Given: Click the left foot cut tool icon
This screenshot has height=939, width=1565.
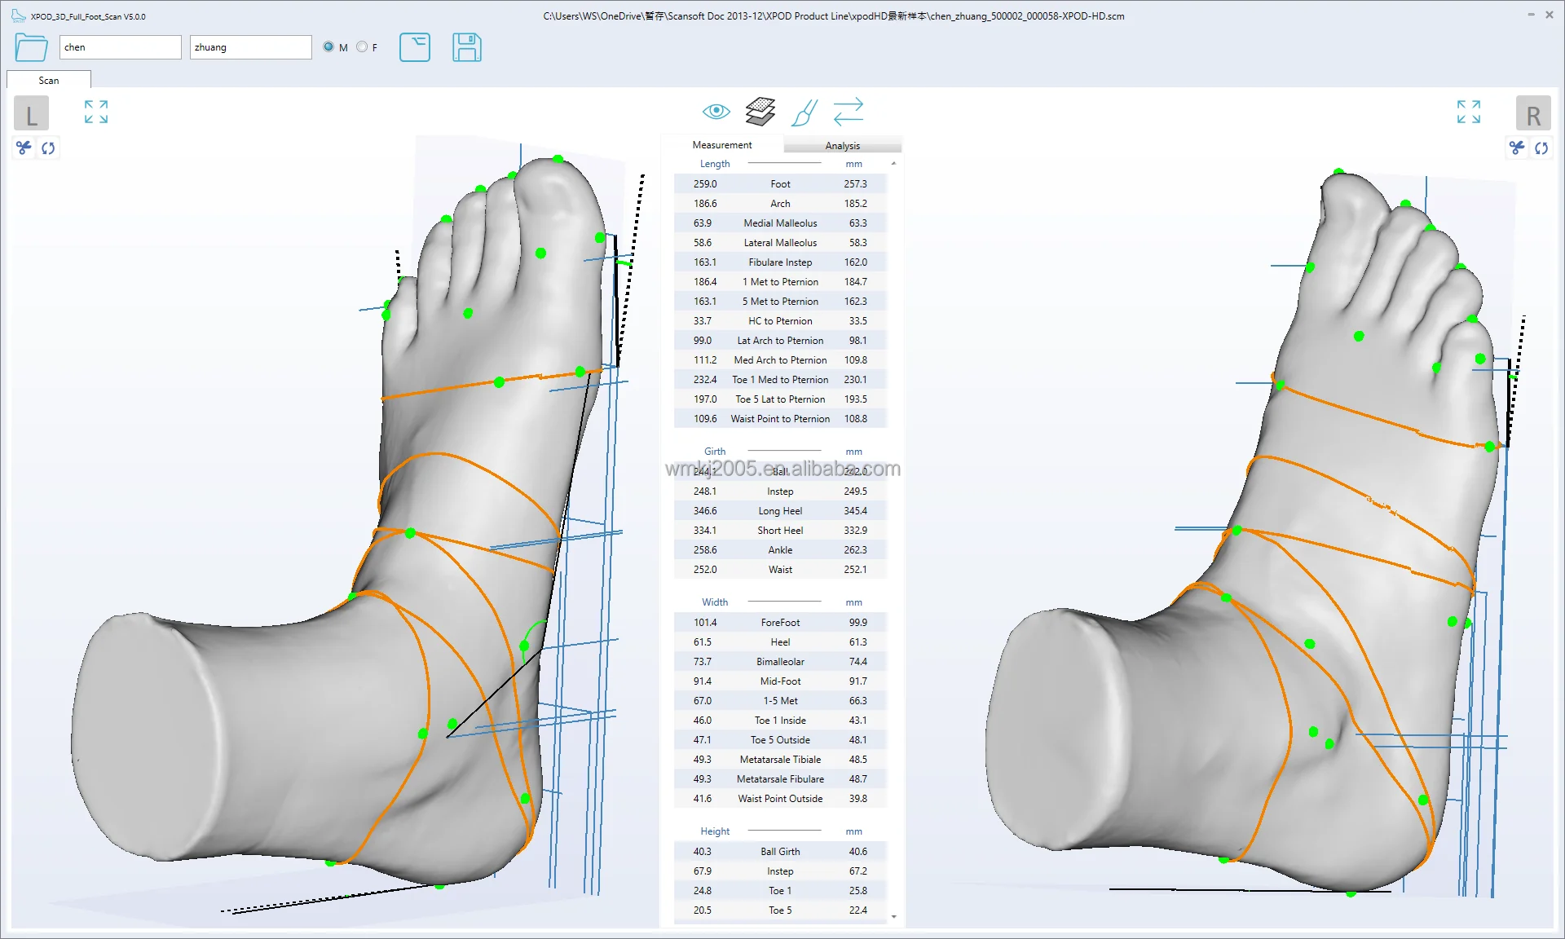Looking at the screenshot, I should (24, 148).
